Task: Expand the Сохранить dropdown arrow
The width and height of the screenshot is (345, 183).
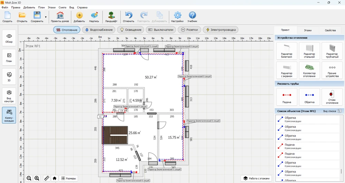Action: (46, 17)
